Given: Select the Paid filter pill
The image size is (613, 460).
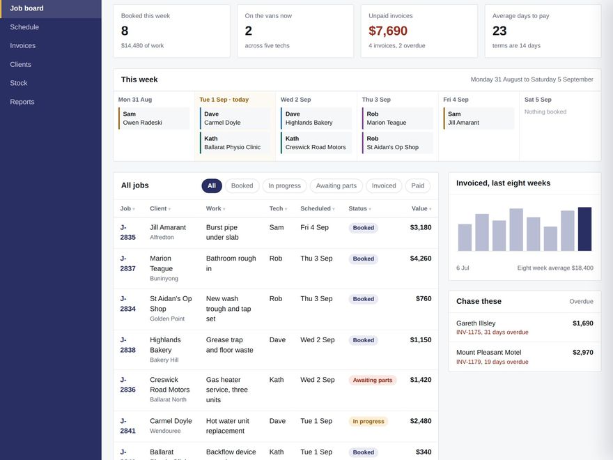Looking at the screenshot, I should click(x=417, y=186).
